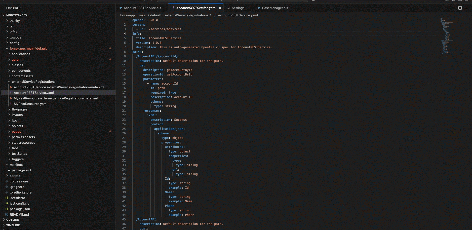Viewport: 472px width, 230px height.
Task: Click the braces icon beside .prettierrc
Action: click(7, 198)
